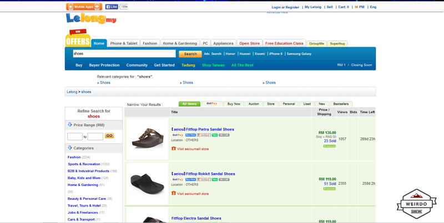Viewport: 444px width, 223px height.
Task: Select the Home tab
Action: [99, 43]
